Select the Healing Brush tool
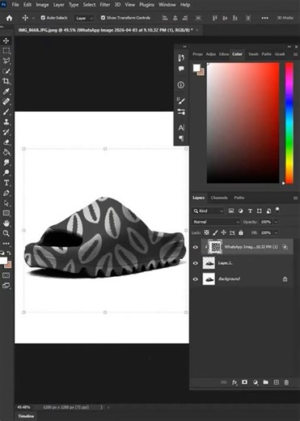The width and height of the screenshot is (300, 421). (6, 101)
